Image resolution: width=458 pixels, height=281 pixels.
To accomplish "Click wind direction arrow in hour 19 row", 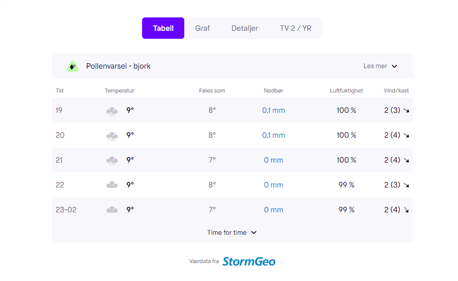I will [x=406, y=110].
